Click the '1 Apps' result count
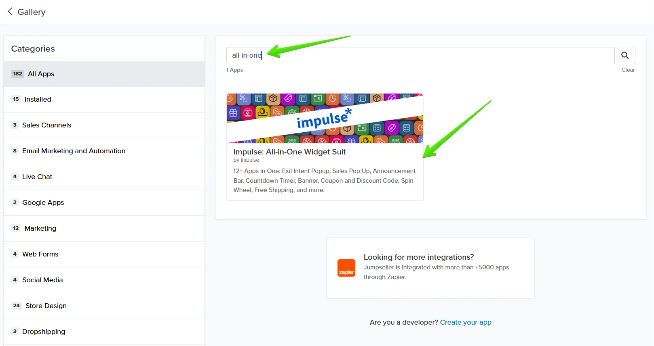Screen dimensions: 654x346 234,70
